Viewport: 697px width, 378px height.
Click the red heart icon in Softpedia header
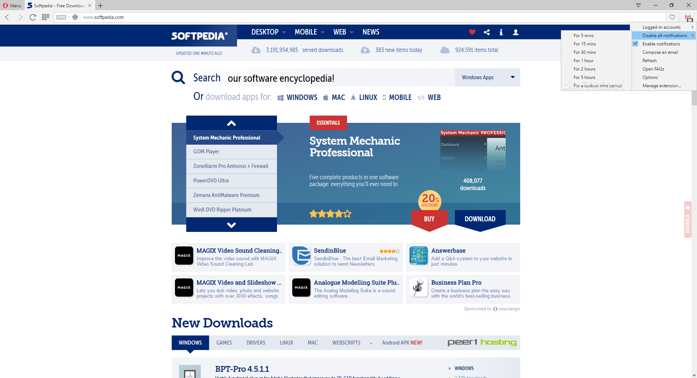point(472,32)
